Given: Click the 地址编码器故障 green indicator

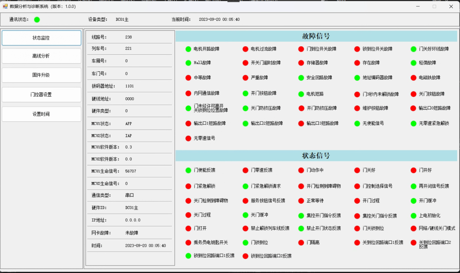Looking at the screenshot, I should pos(357,78).
